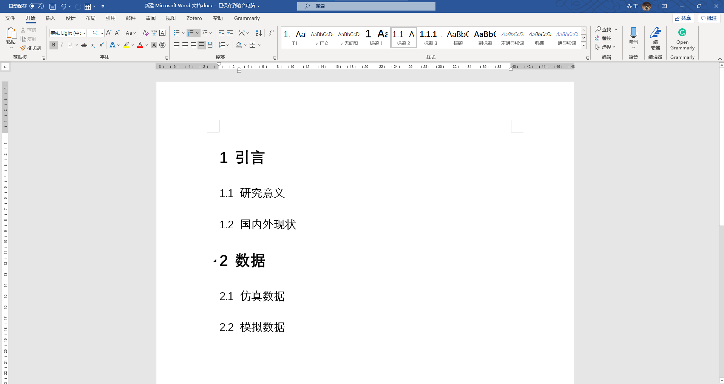Collapse the '2 数据' heading triangle
The image size is (724, 384).
215,261
